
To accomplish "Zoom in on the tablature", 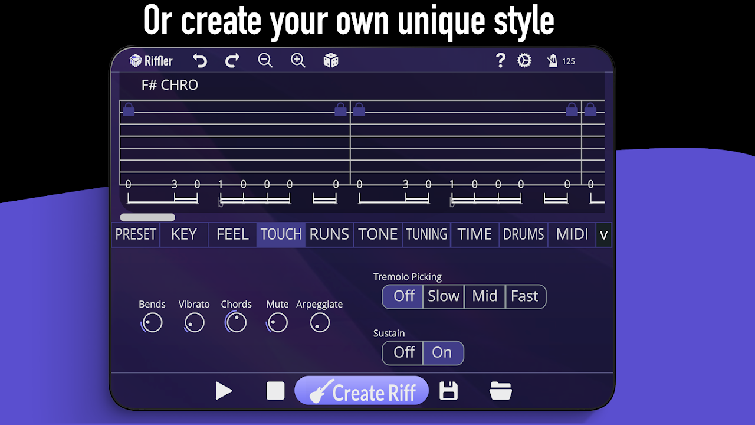I will [x=298, y=61].
